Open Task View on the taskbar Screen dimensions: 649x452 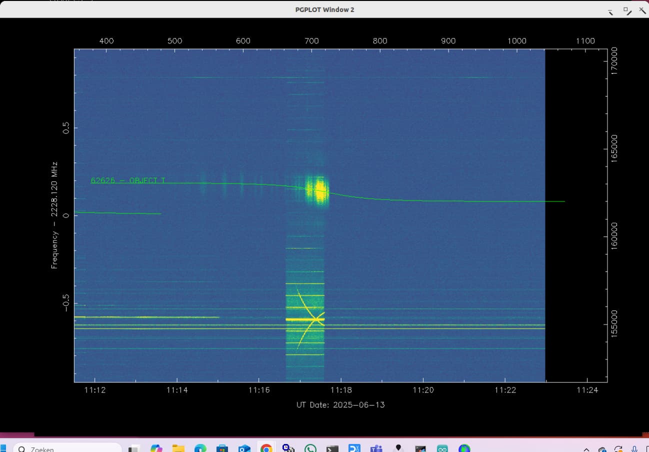point(133,449)
